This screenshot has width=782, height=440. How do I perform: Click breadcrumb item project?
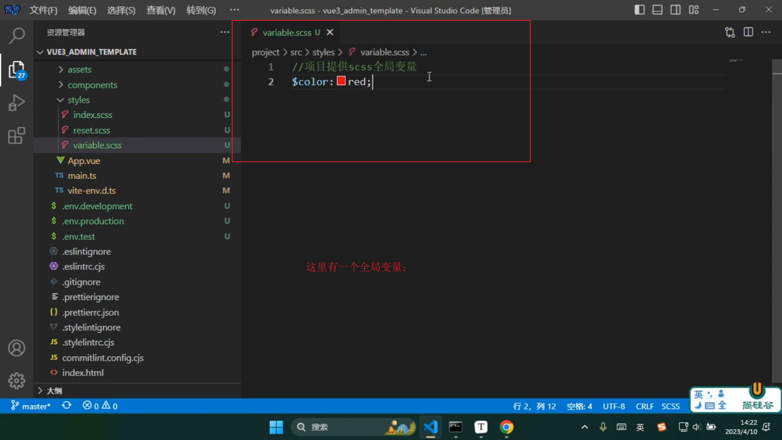266,52
